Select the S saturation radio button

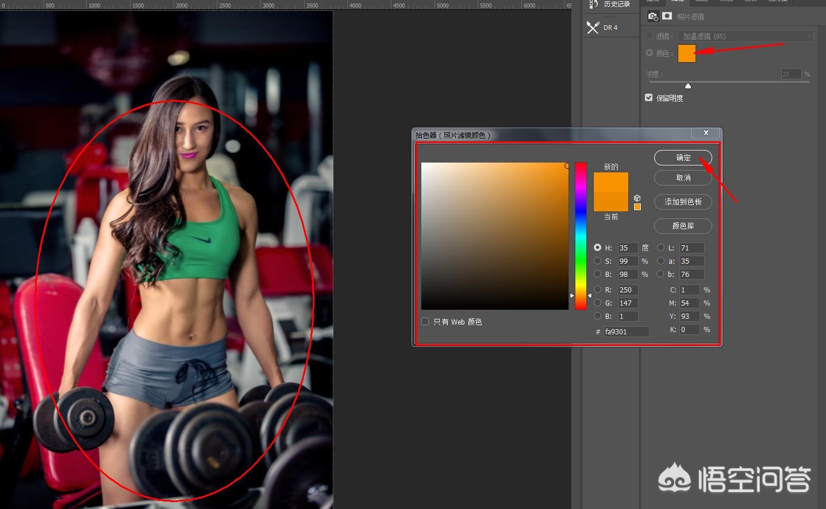[x=598, y=261]
